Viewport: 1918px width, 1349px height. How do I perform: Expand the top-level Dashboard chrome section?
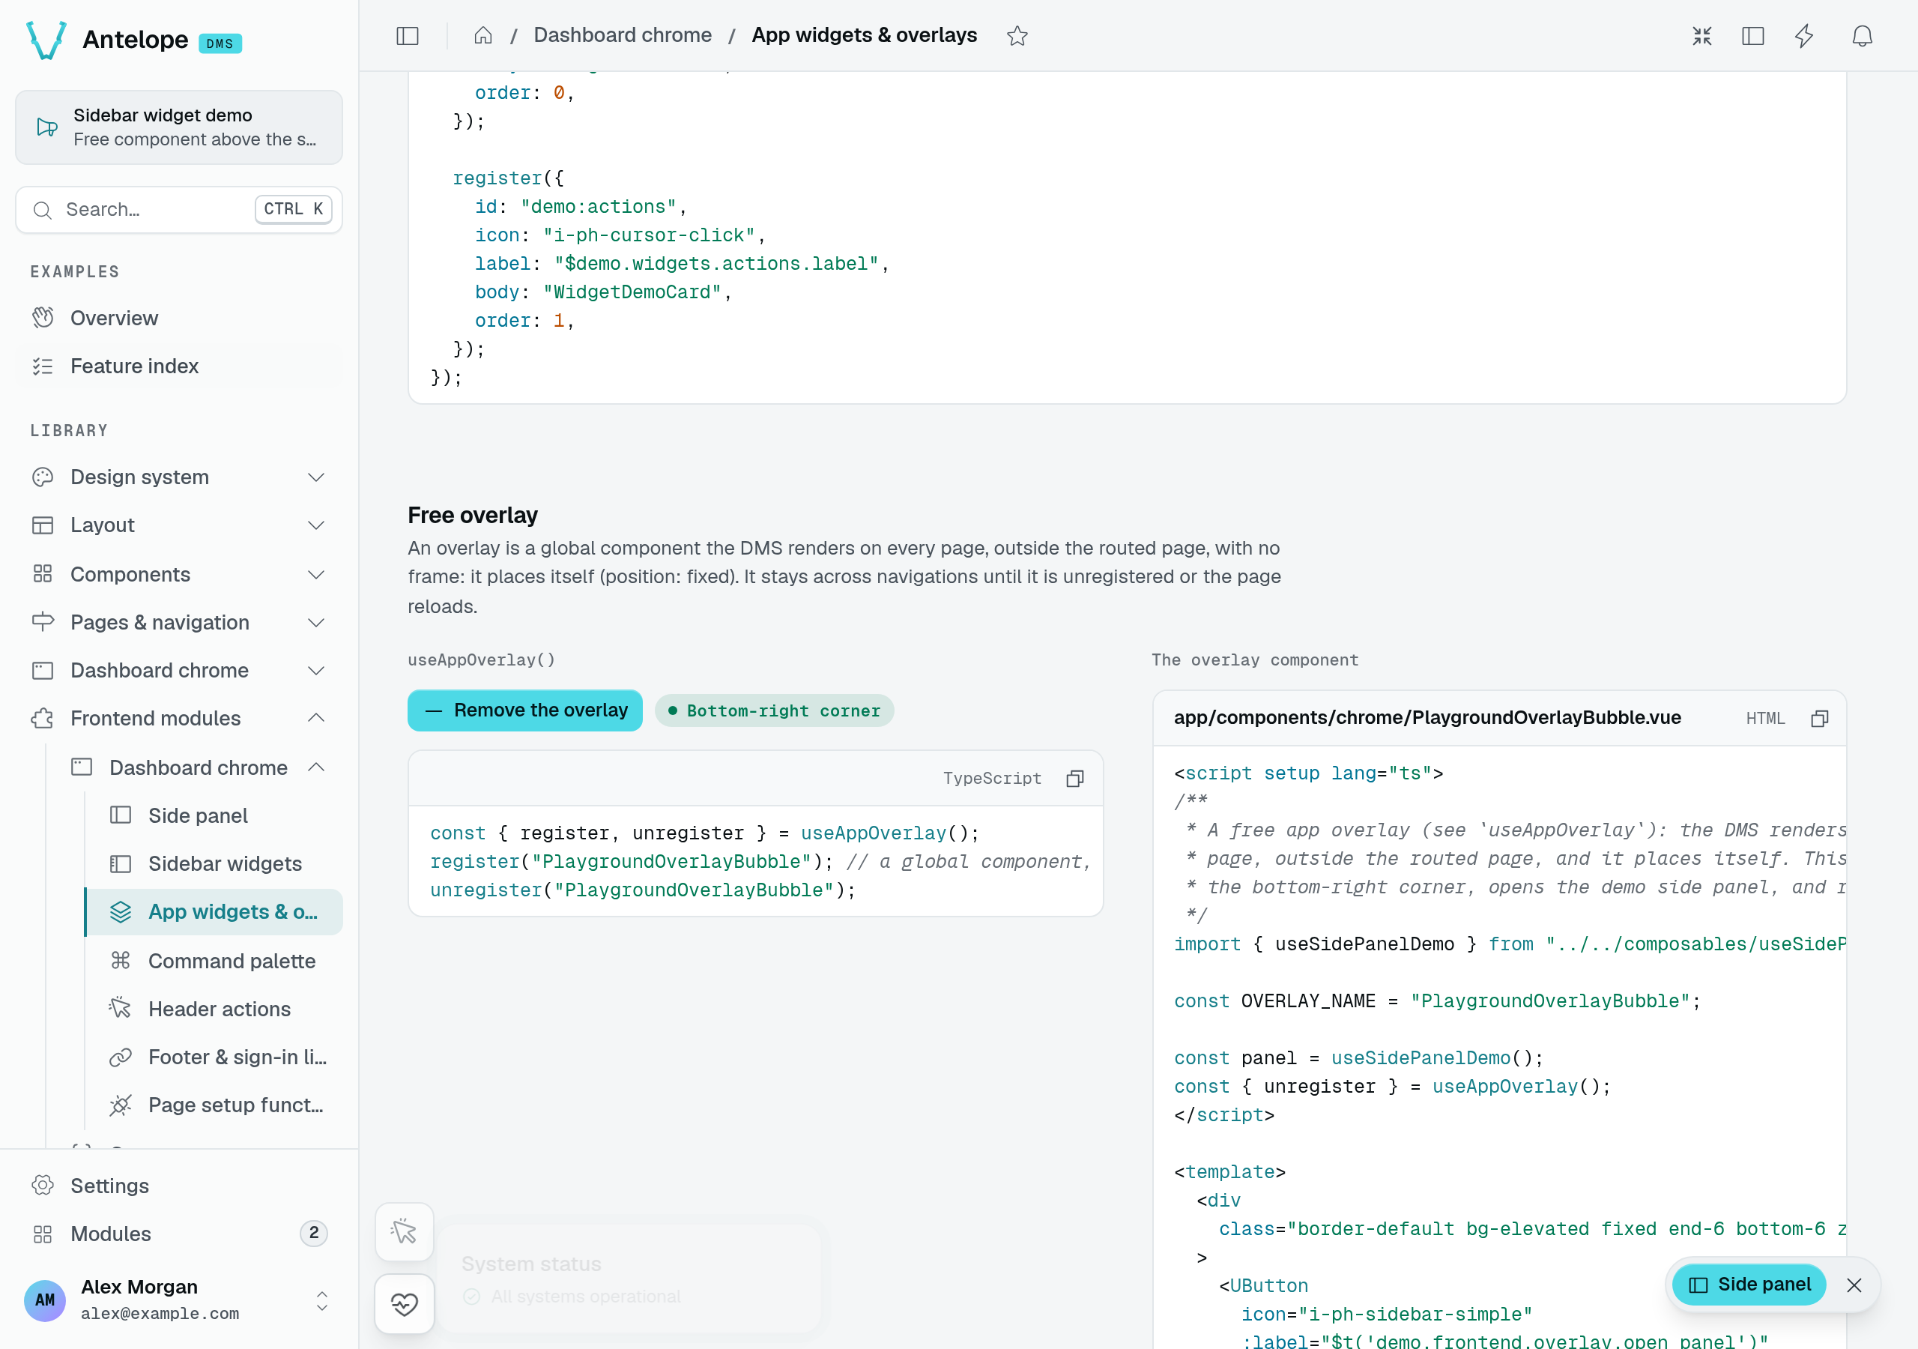point(179,670)
